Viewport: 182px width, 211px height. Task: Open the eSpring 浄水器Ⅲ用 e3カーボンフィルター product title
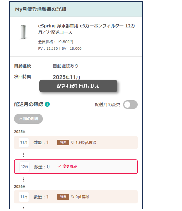[x=86, y=29]
